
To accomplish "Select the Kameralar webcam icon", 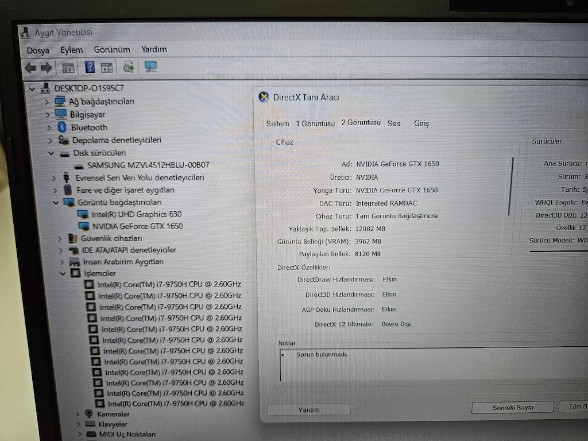I will 89,413.
